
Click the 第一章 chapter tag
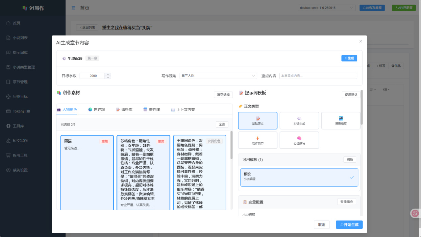pyautogui.click(x=92, y=58)
